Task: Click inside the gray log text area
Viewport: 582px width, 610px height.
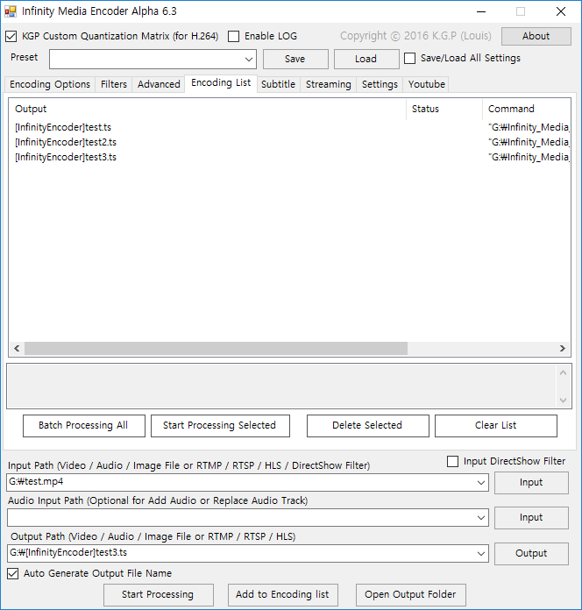Action: tap(281, 387)
